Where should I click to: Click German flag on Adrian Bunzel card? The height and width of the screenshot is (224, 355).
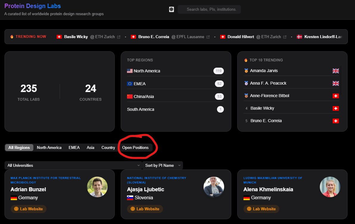14,198
